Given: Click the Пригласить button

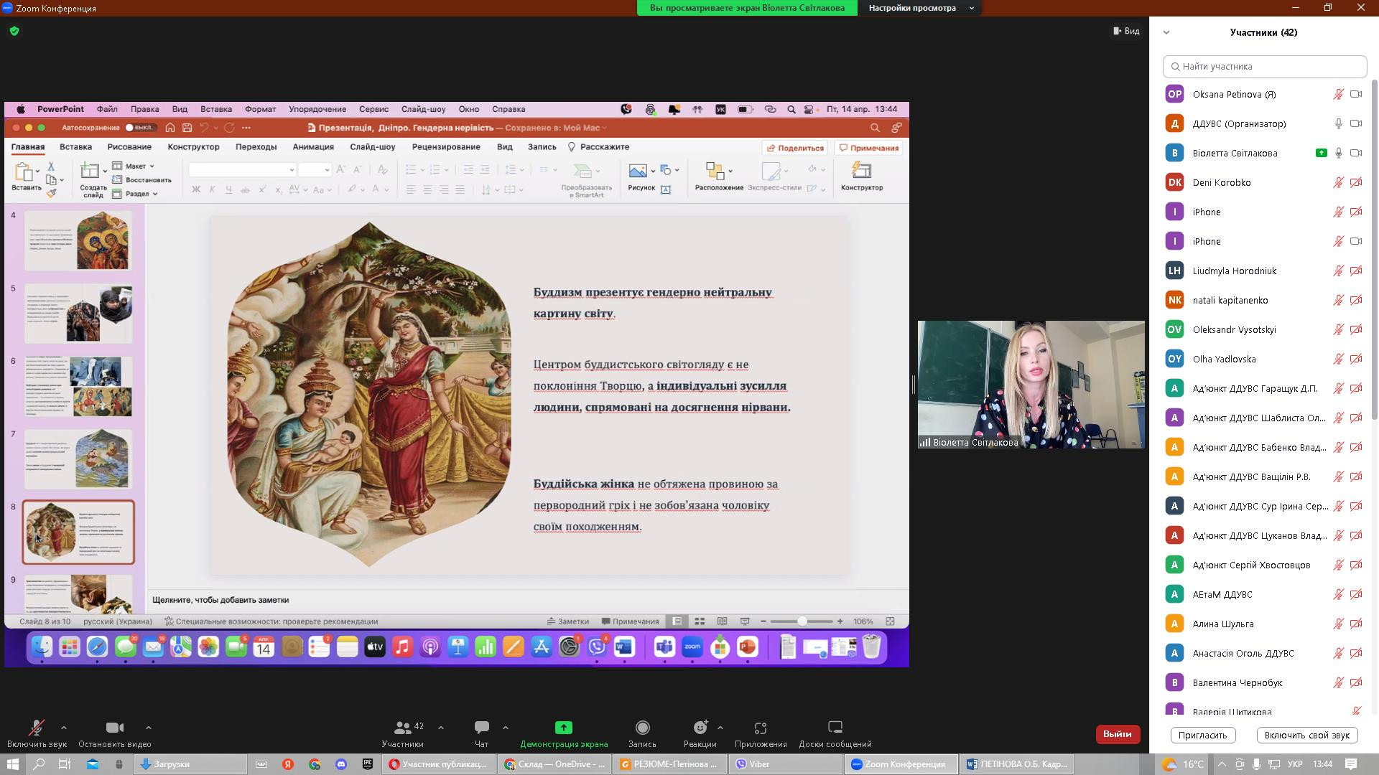Looking at the screenshot, I should pyautogui.click(x=1202, y=735).
